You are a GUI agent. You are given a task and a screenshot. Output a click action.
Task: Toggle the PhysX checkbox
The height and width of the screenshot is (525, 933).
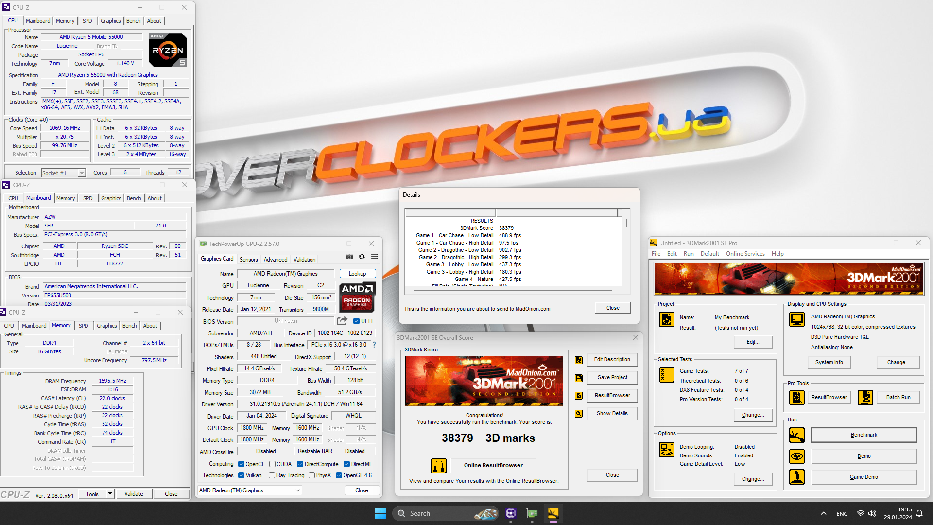[311, 475]
